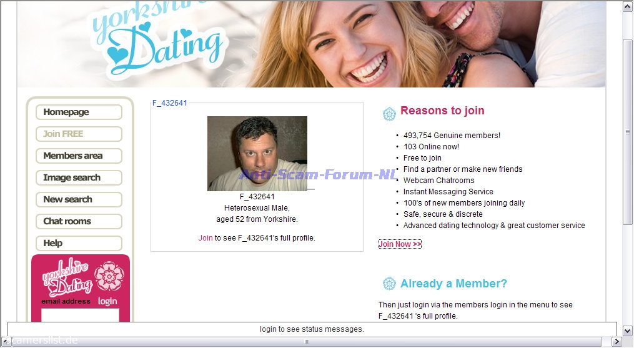Screen dimensions: 634x348
Task: Click the horizontal scrollbar right arrow
Action: [617, 342]
